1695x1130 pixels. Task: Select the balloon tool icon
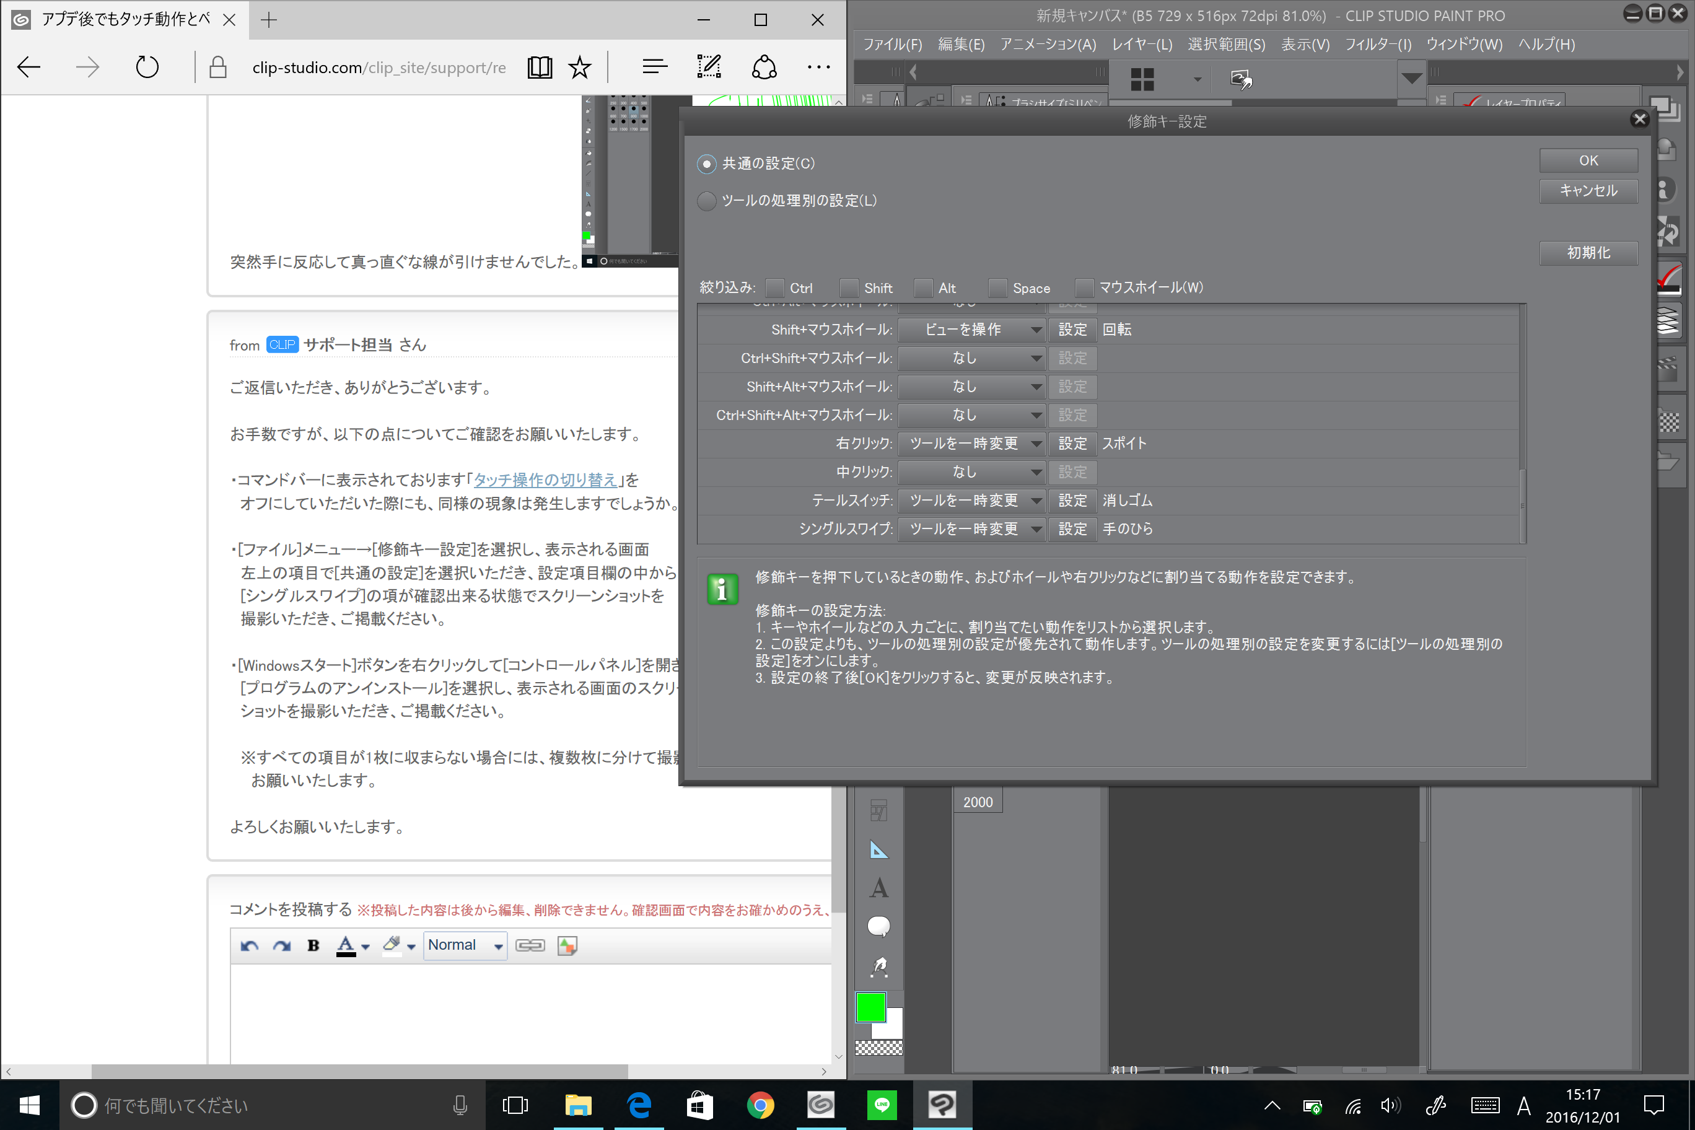coord(878,926)
